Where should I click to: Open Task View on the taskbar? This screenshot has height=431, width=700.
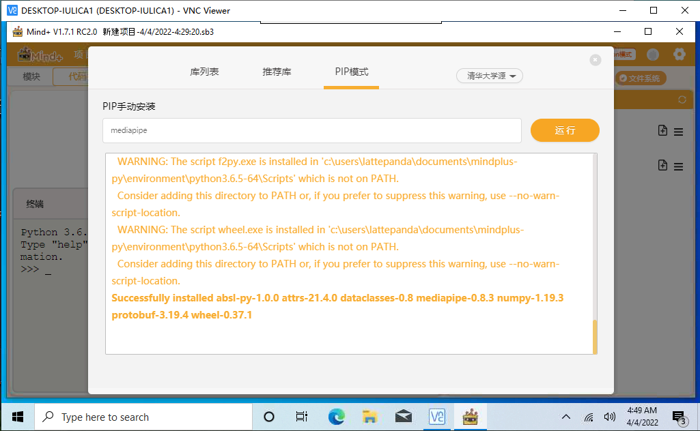[302, 417]
